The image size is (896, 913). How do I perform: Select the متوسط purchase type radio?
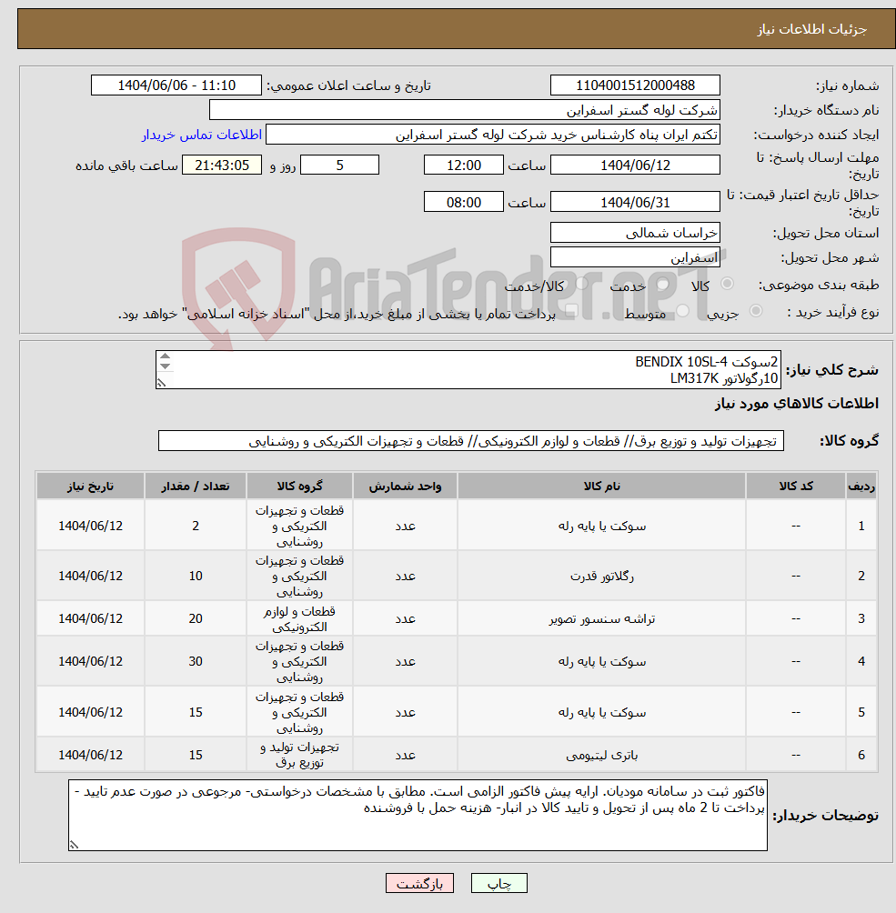pos(683,311)
